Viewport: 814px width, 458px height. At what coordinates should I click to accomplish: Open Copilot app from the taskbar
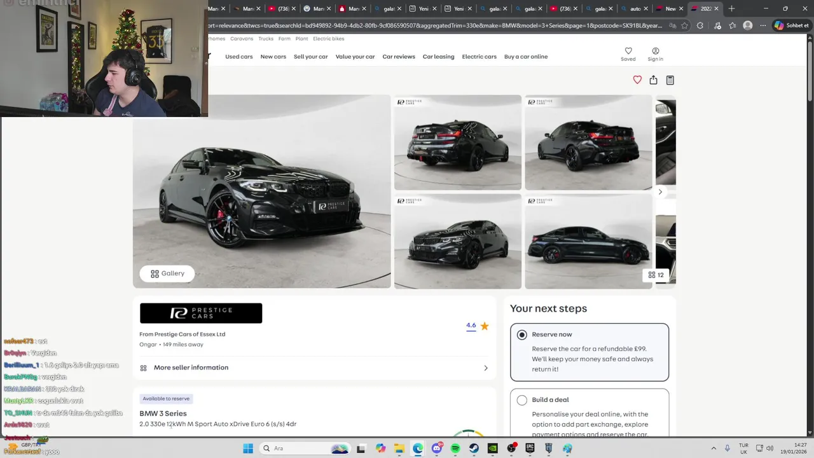[380, 448]
